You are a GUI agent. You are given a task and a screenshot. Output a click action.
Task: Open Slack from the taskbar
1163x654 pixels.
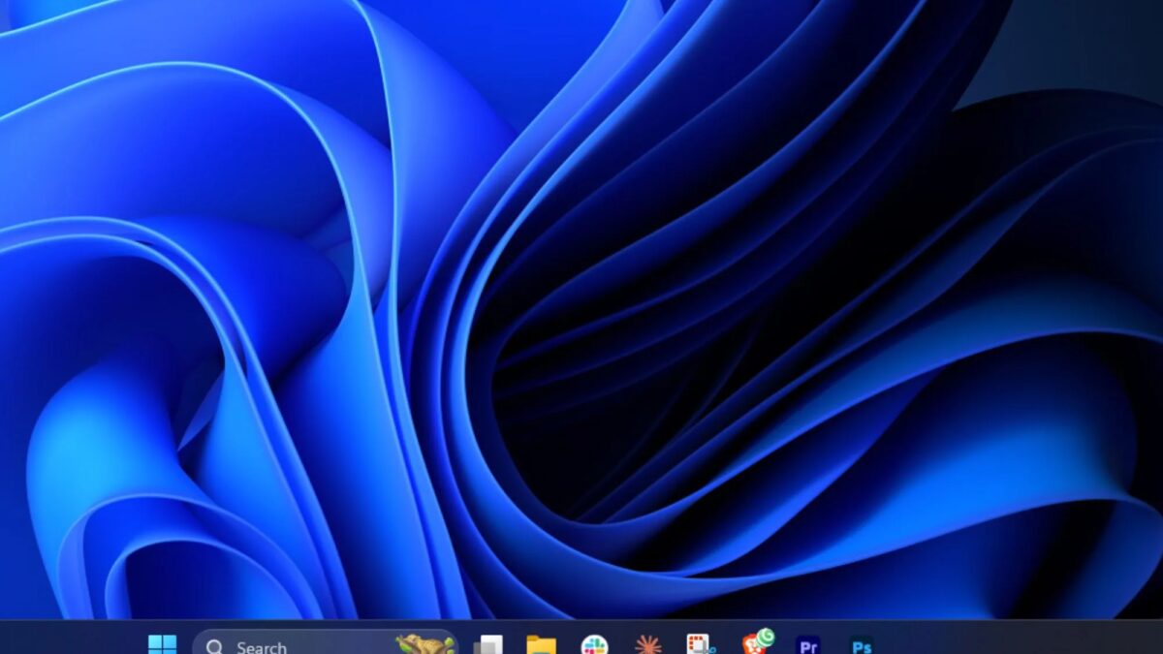(x=594, y=645)
